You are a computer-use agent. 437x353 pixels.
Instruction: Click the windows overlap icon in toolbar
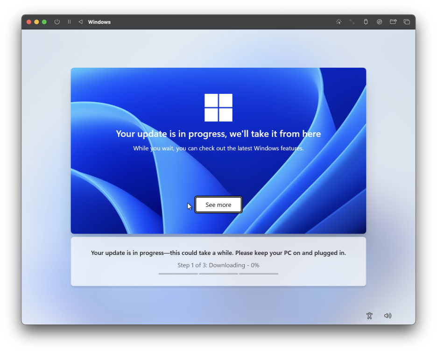click(407, 22)
